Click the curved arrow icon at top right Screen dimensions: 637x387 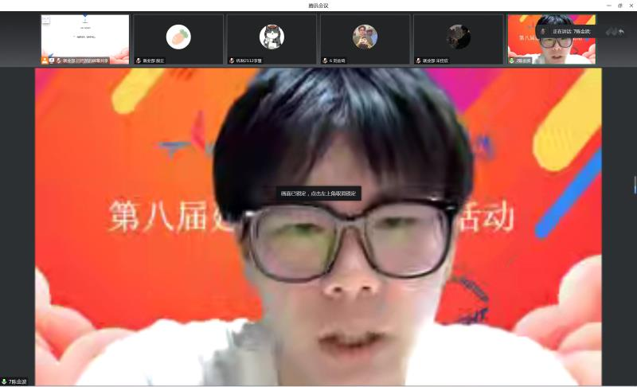point(621,32)
